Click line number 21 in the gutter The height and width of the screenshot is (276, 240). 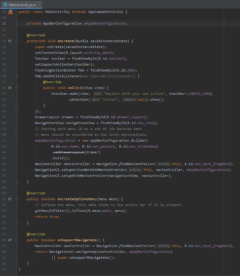[4, 24]
